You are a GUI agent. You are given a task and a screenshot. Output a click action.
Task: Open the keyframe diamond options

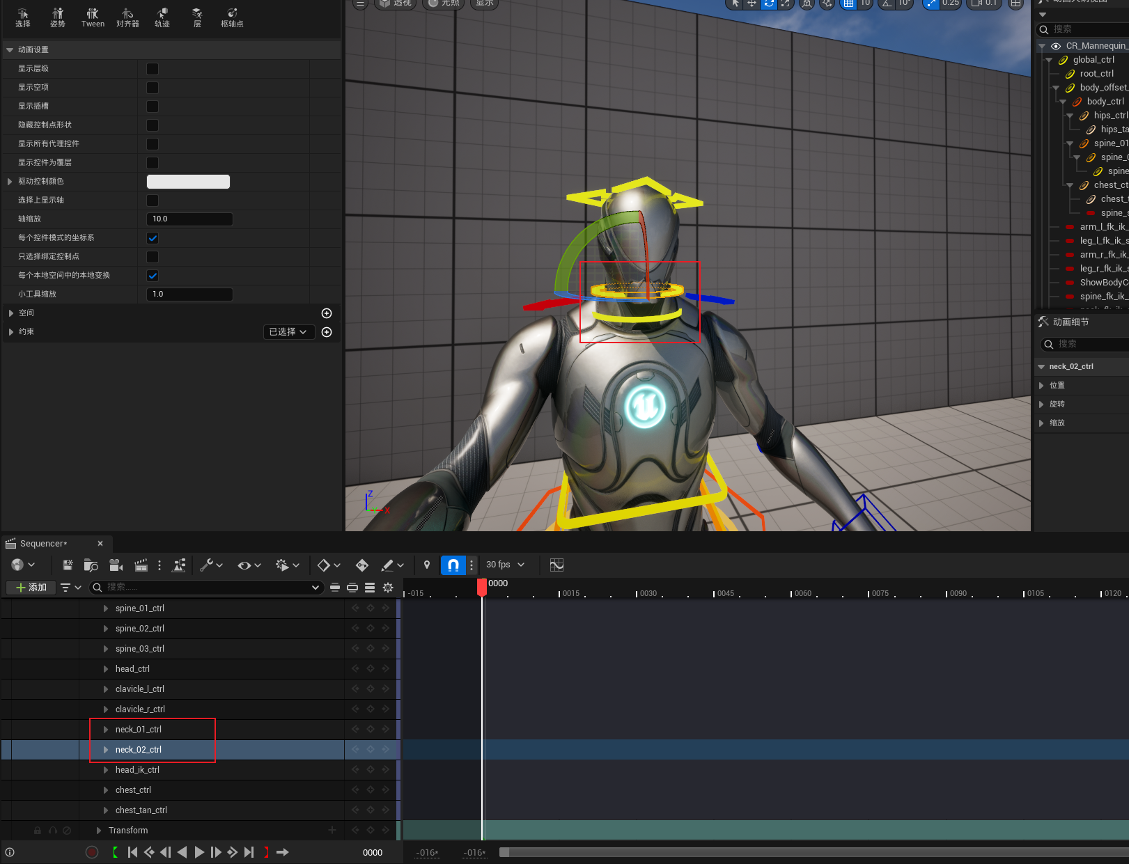329,565
